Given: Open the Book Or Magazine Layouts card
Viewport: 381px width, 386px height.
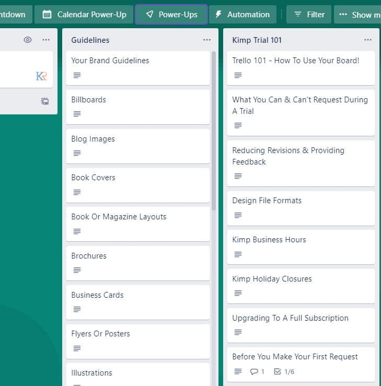Looking at the screenshot, I should coord(138,224).
